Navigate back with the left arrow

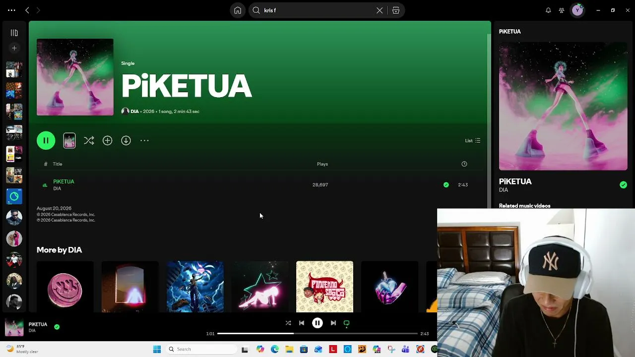27,10
